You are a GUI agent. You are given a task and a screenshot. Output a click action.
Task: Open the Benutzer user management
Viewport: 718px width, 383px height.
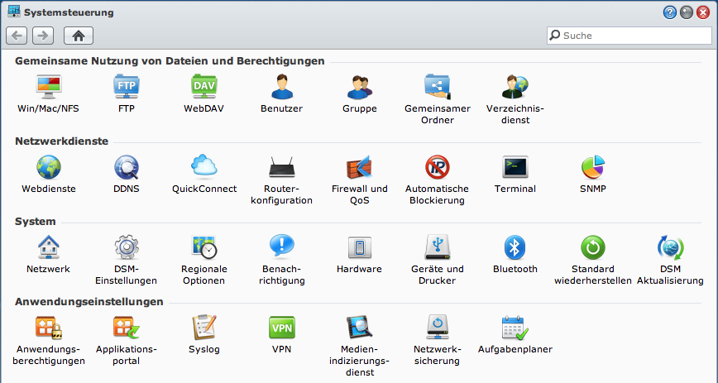281,87
